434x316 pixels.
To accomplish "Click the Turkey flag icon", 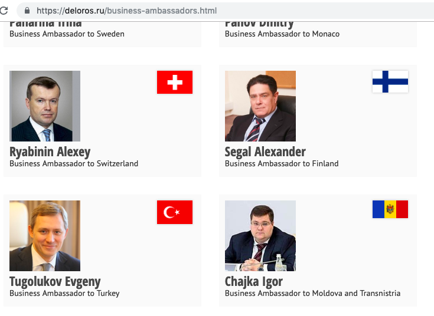I will point(175,212).
